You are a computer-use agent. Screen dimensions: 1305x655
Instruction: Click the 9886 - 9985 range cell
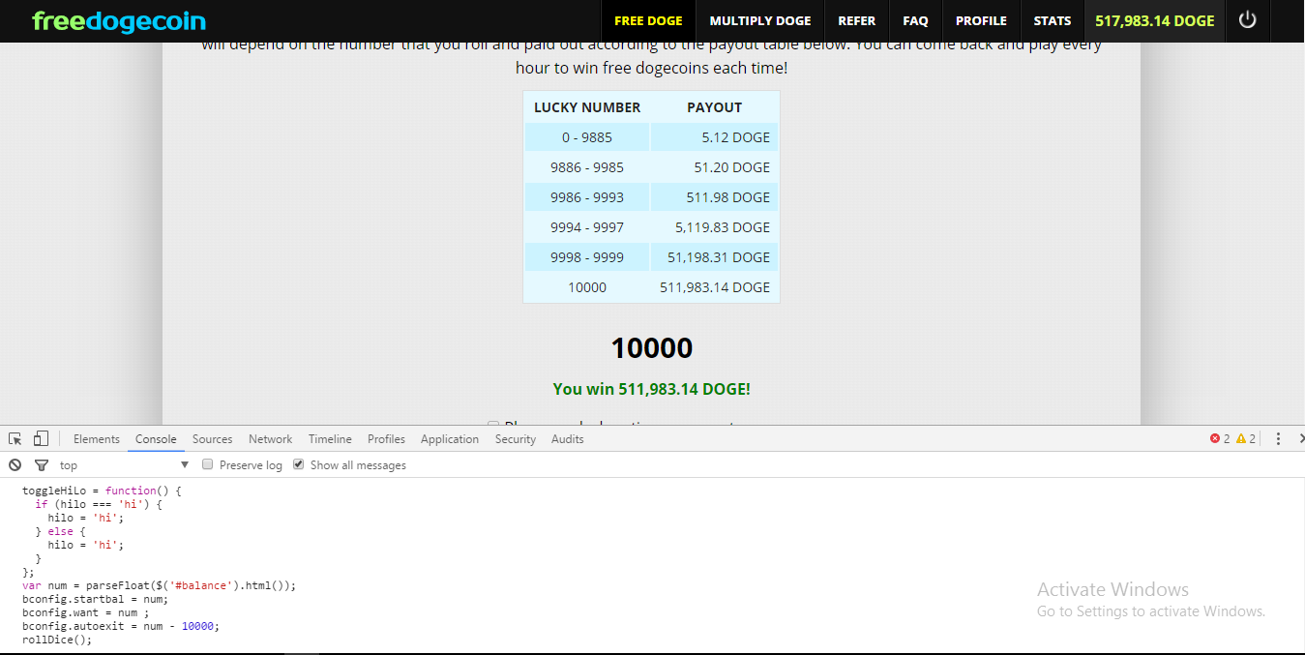tap(587, 167)
